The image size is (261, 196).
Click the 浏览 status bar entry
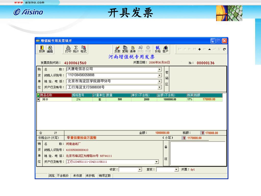point(51,176)
